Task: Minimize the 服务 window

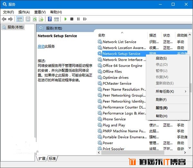Action: pos(160,4)
